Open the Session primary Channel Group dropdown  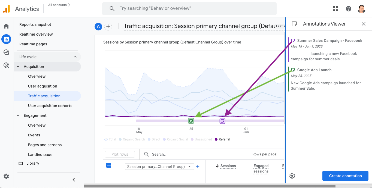coord(159,167)
